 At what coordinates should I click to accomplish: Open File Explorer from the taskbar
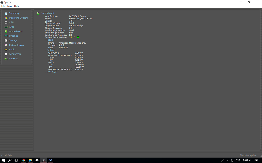pos(30,160)
